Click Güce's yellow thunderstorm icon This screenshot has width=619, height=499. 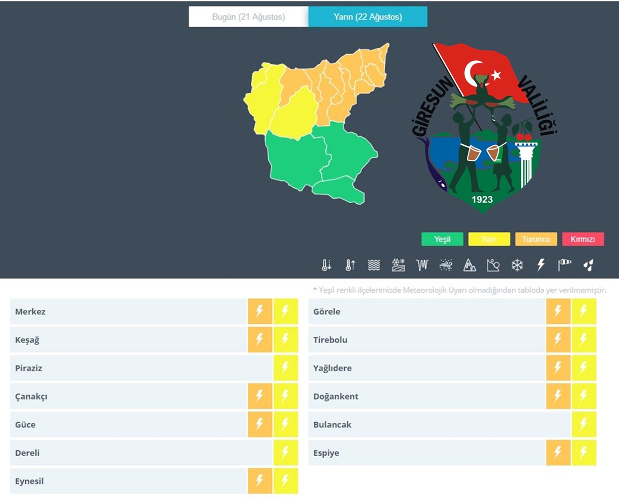click(286, 425)
